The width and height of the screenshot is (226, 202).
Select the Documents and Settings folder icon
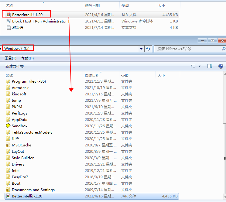point(8,190)
